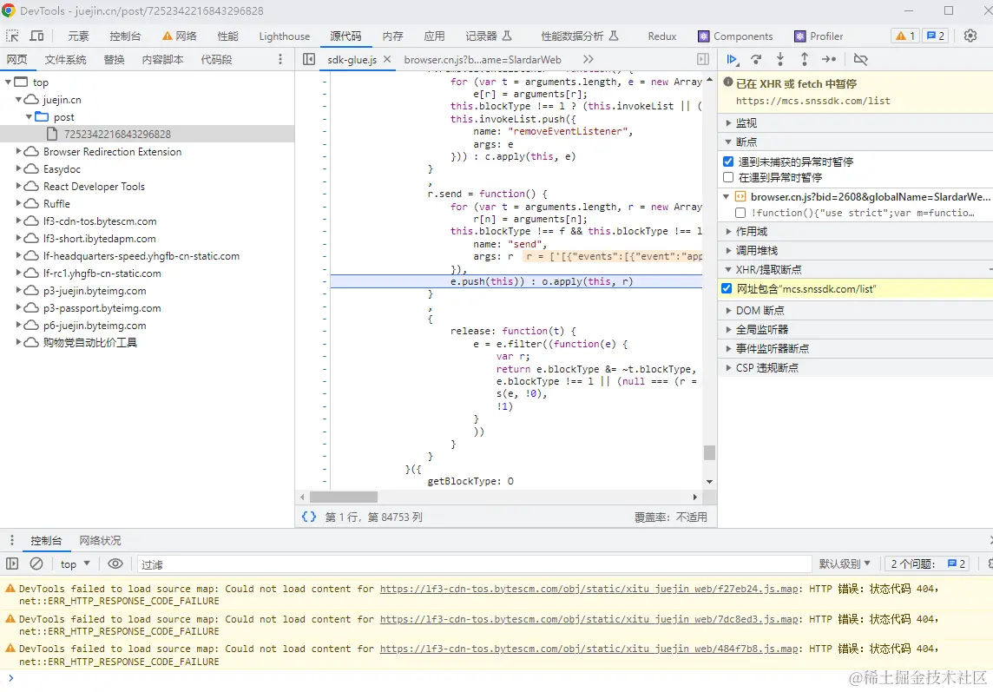Deactivate all breakpoints icon
The width and height of the screenshot is (993, 692).
point(860,60)
